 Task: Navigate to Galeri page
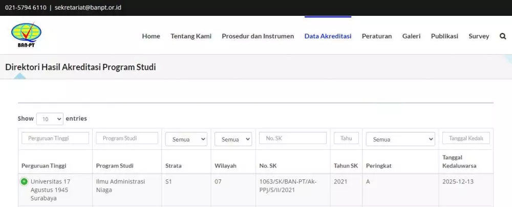click(x=411, y=36)
